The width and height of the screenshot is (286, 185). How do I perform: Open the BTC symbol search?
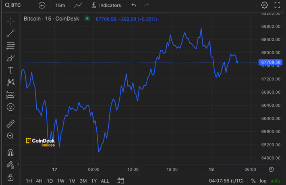[13, 5]
